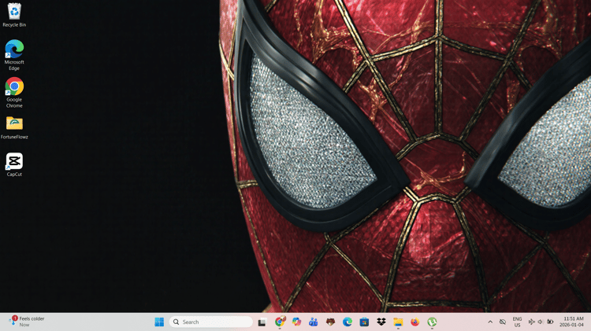Image resolution: width=591 pixels, height=331 pixels.
Task: Open the clock and date flyout
Action: 571,322
